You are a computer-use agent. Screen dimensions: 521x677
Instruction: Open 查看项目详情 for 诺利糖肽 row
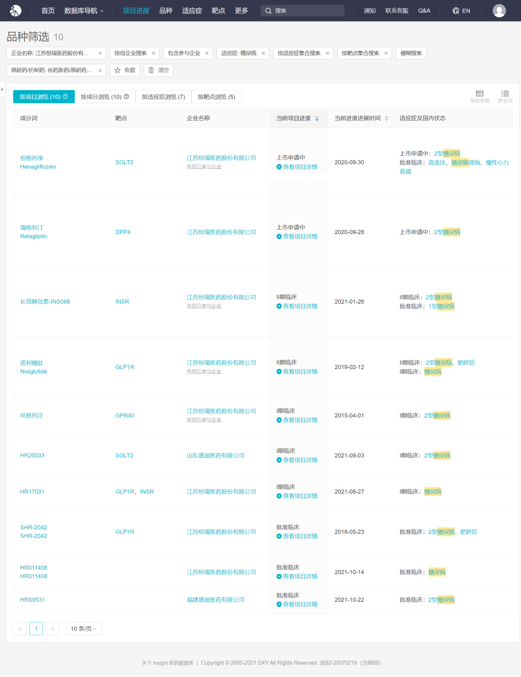pyautogui.click(x=297, y=372)
